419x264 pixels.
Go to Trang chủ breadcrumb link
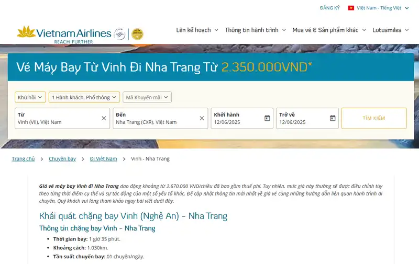23,159
